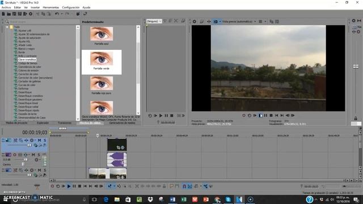
Task: Open the Editar menu
Action: click(x=18, y=7)
